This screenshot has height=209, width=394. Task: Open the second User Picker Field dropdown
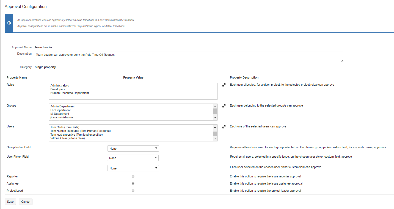click(133, 168)
